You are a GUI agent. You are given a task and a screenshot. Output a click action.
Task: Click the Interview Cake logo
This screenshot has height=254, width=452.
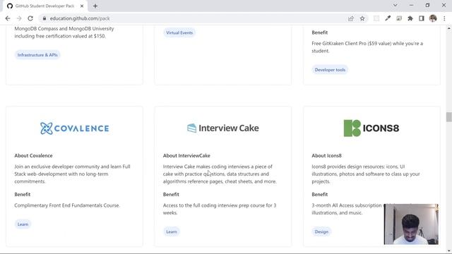pyautogui.click(x=223, y=128)
